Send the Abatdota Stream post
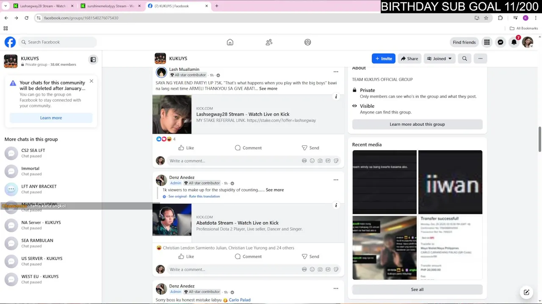Viewport: 542px width, 304px height. pos(310,257)
